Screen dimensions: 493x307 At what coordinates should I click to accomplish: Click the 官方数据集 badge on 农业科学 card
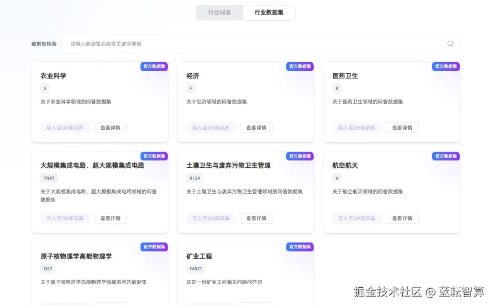click(x=154, y=66)
